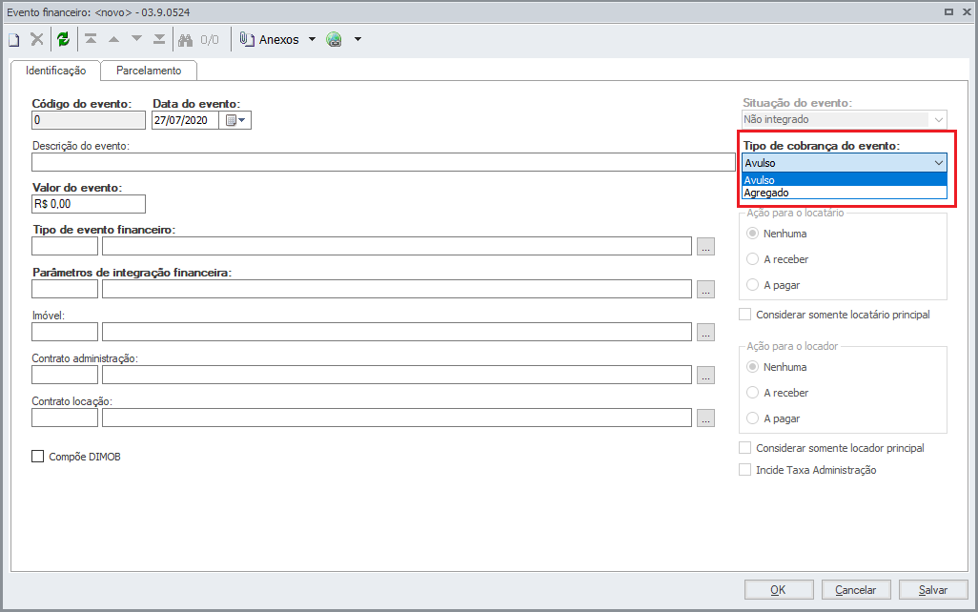
Task: Go to the next record arrow
Action: click(136, 39)
